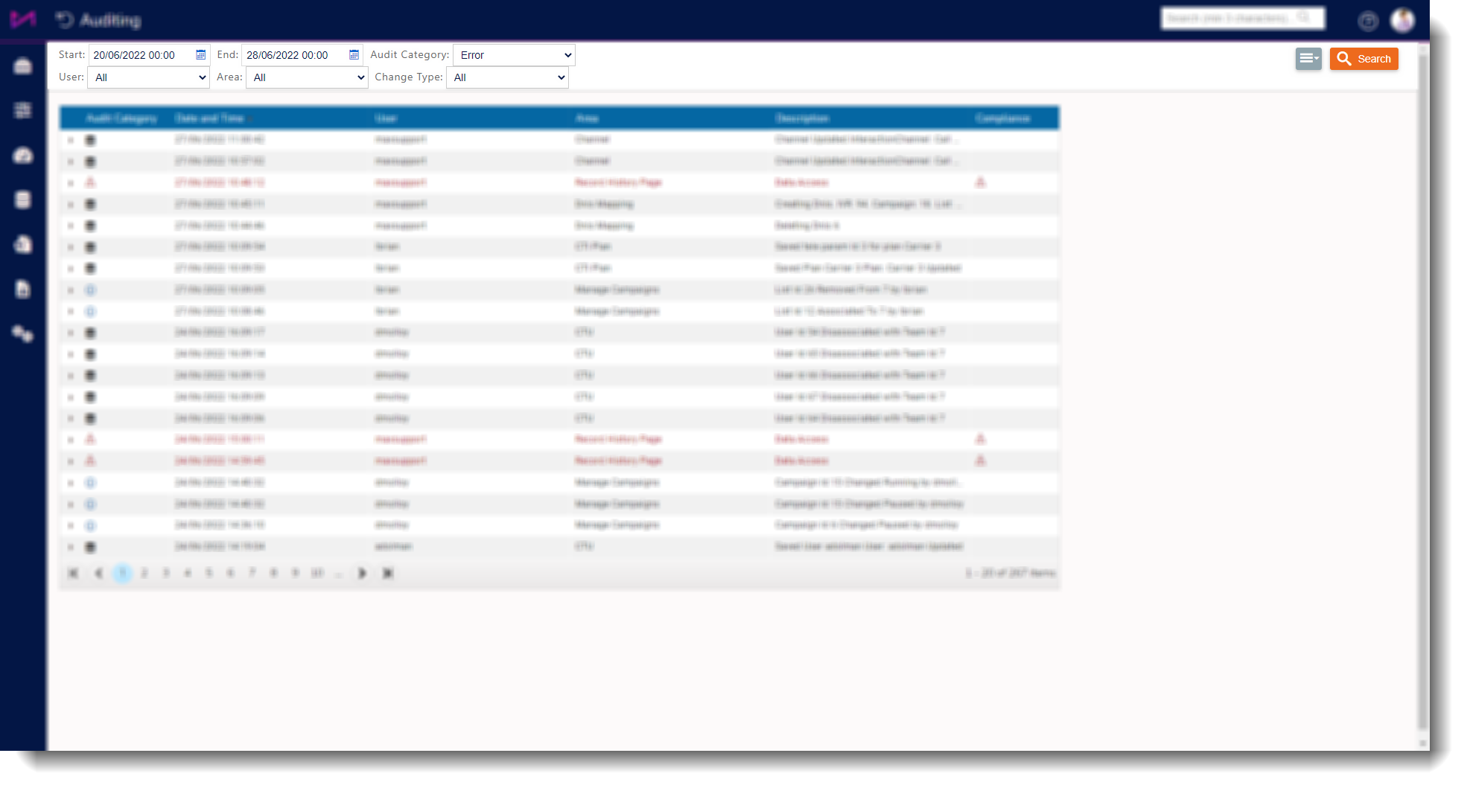Sort by User column header
The width and height of the screenshot is (1467, 788).
386,118
